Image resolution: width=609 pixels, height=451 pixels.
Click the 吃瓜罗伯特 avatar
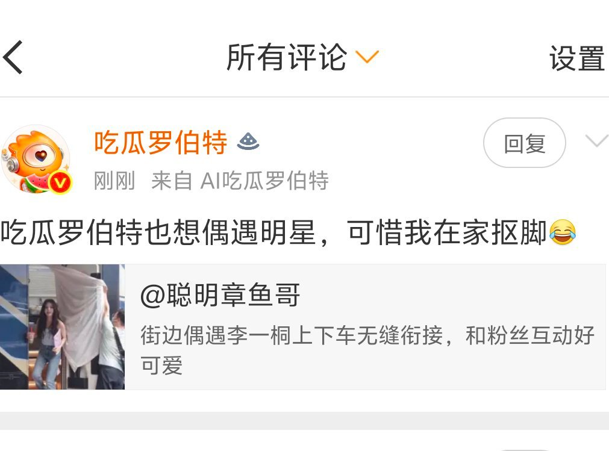tap(36, 159)
